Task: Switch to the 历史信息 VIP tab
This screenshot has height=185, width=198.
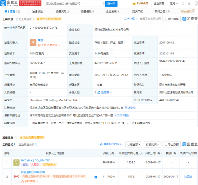Action: (x=188, y=11)
